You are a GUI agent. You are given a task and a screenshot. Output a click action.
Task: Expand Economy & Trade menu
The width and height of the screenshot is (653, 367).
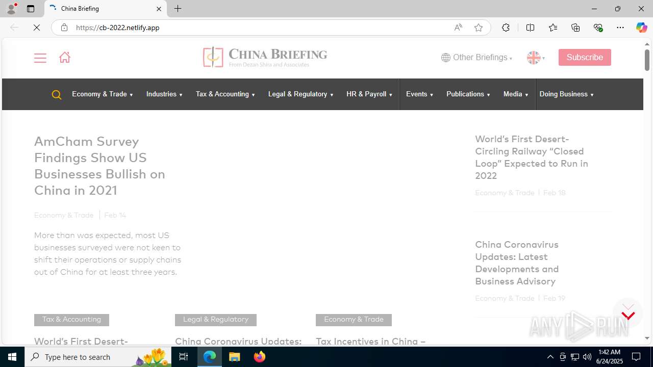(102, 94)
